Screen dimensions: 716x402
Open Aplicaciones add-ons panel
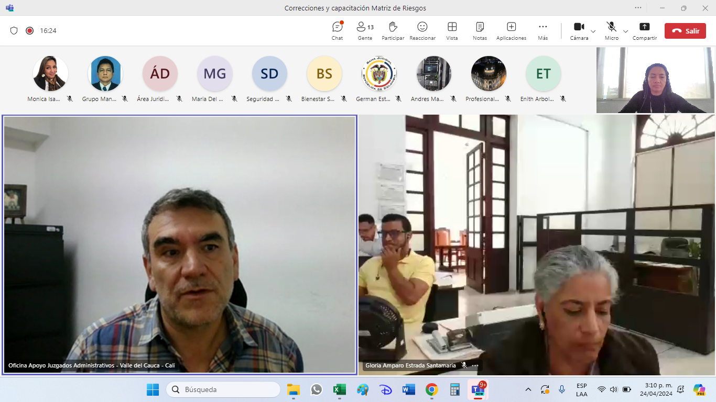(x=511, y=30)
